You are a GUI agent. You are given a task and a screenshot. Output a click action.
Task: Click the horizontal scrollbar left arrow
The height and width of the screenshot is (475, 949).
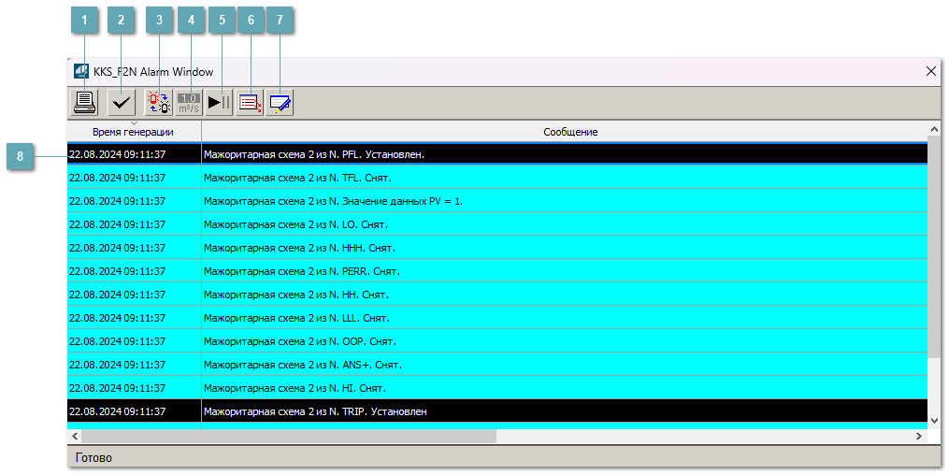(x=75, y=436)
